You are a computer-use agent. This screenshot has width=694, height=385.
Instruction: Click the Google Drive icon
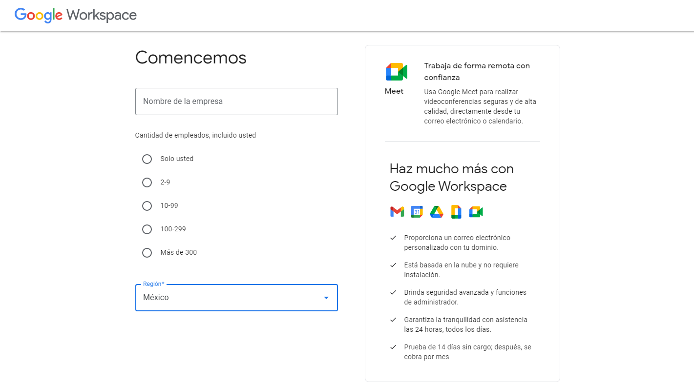click(x=436, y=211)
